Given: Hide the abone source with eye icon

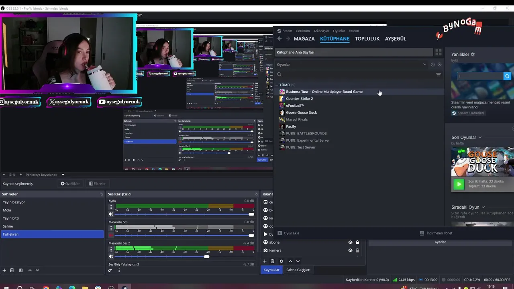Looking at the screenshot, I should coord(350,242).
